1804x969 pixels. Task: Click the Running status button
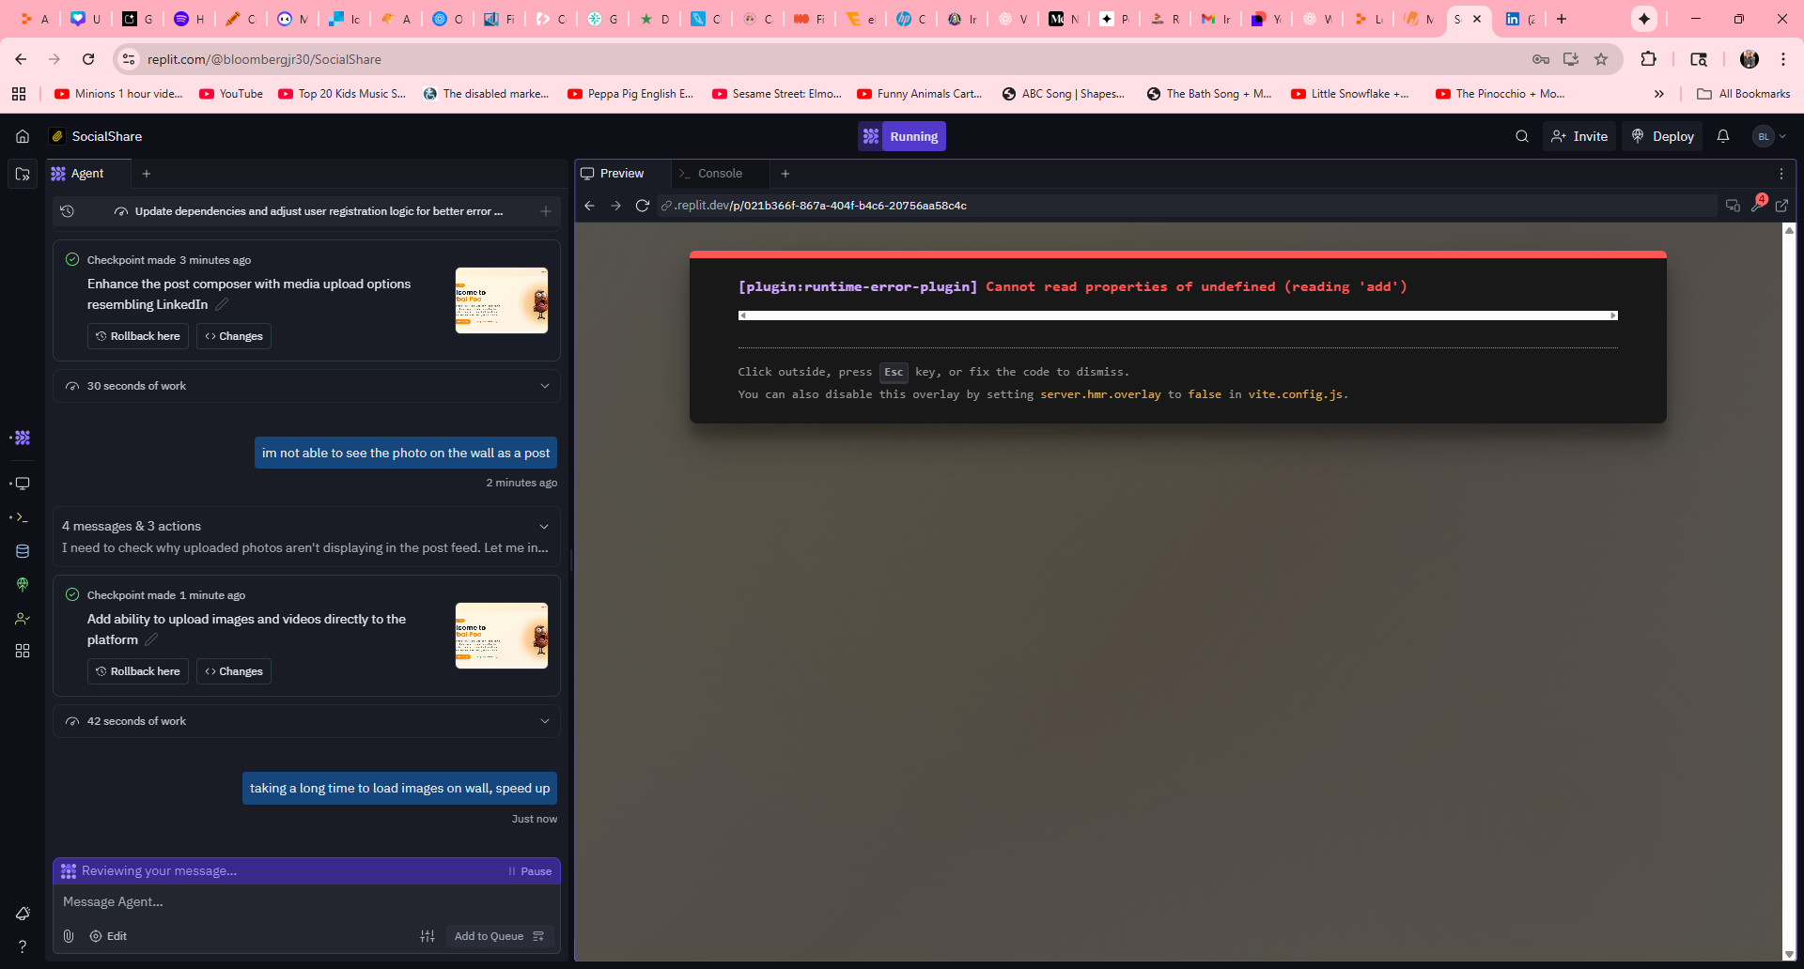[902, 136]
